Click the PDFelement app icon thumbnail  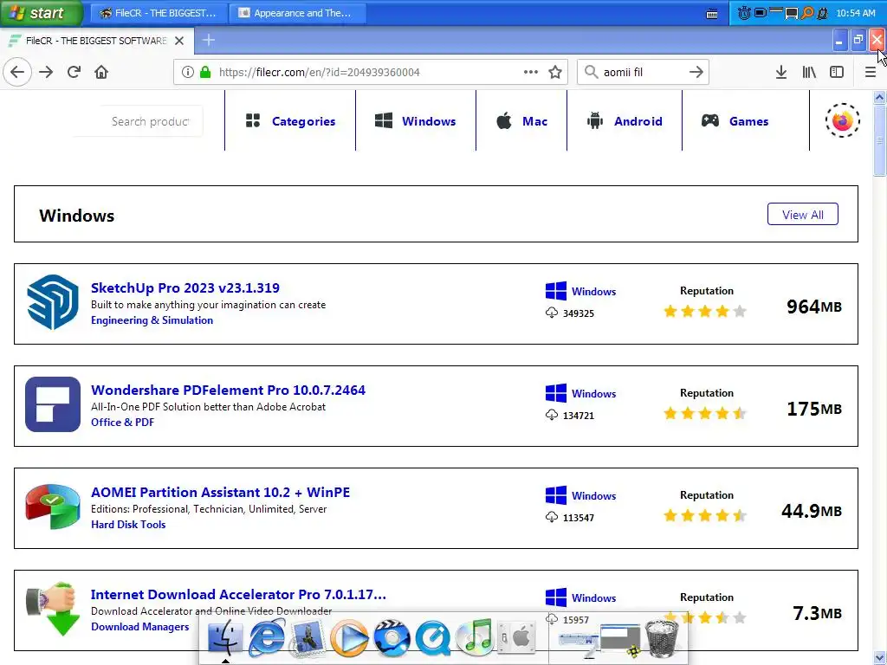[x=53, y=404]
